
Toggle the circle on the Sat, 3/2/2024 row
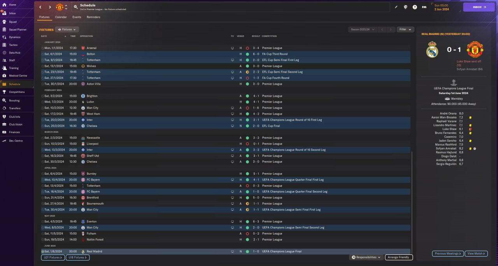pyautogui.click(x=42, y=96)
